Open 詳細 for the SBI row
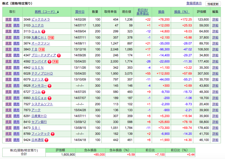Screen dimensions: 225x159 [215, 128]
